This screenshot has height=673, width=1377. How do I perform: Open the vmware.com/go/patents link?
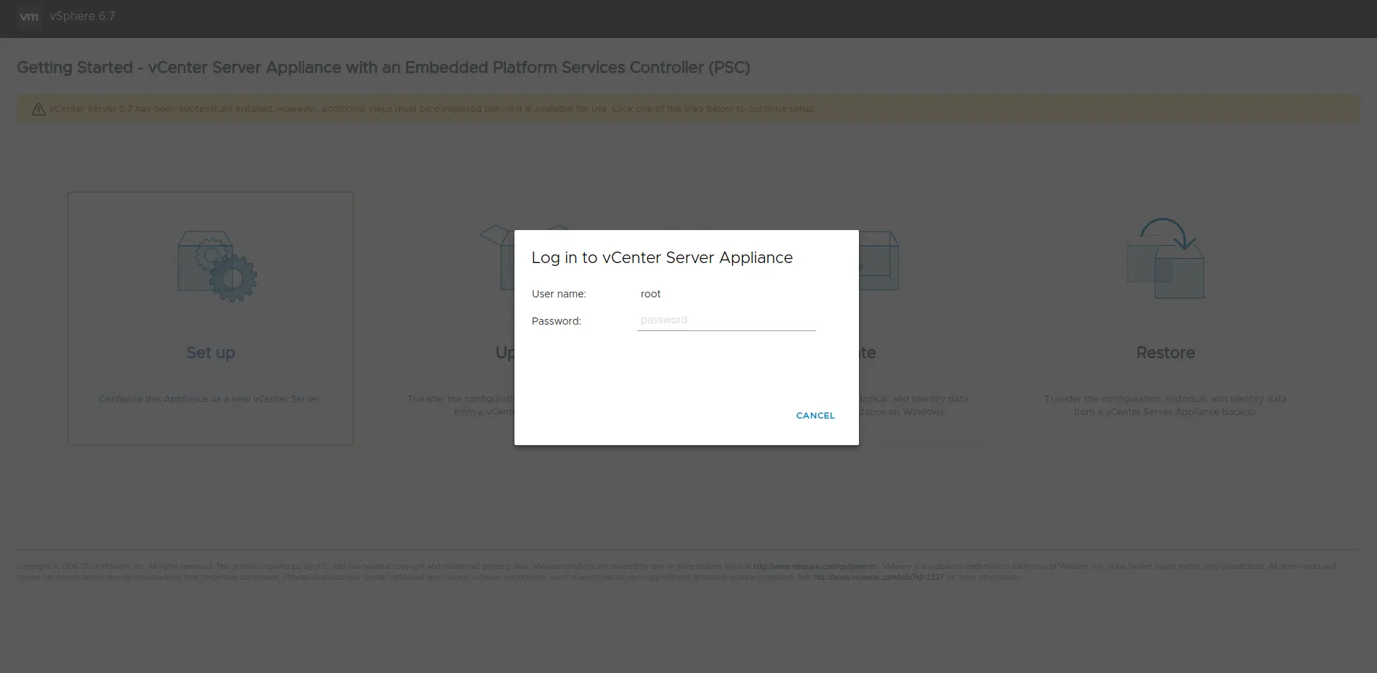(x=814, y=566)
